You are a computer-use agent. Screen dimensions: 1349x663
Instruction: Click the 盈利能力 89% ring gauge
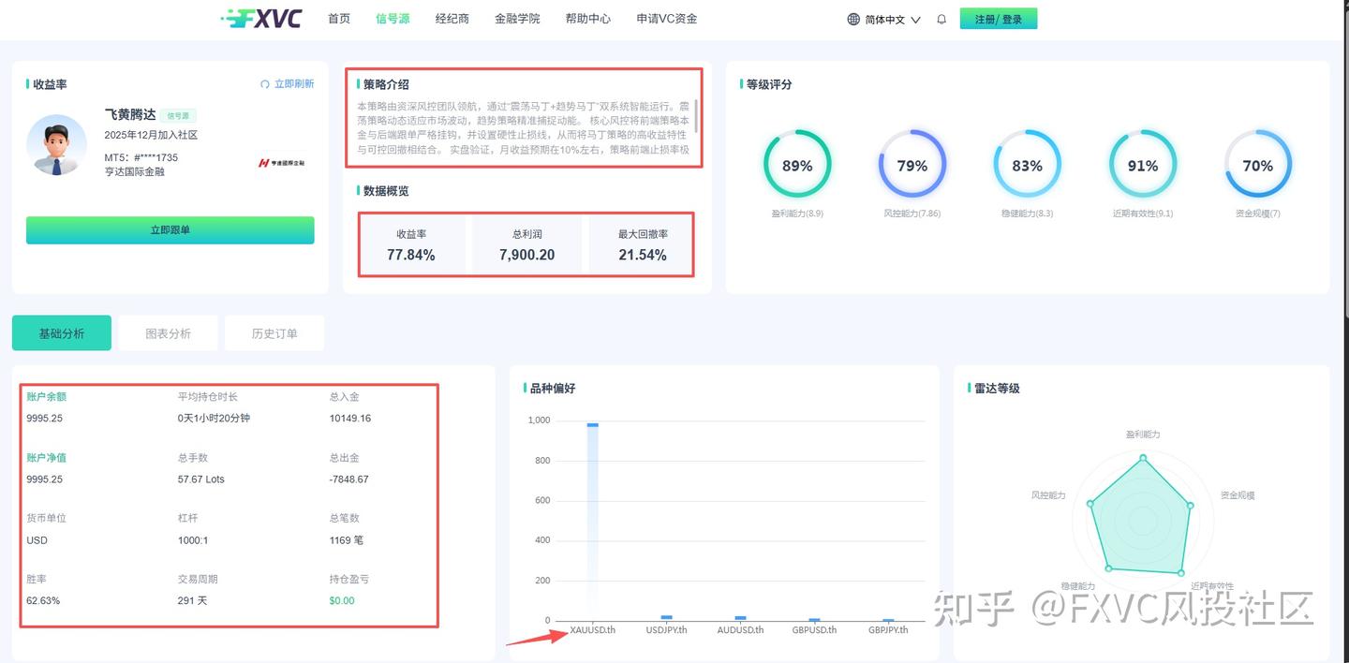coord(797,164)
